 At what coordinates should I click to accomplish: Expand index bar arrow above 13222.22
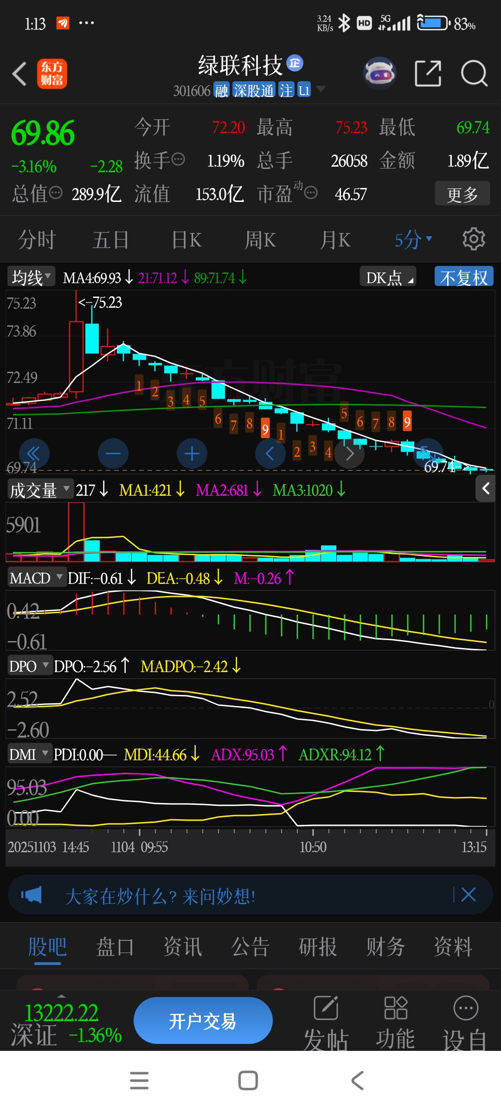[x=61, y=996]
